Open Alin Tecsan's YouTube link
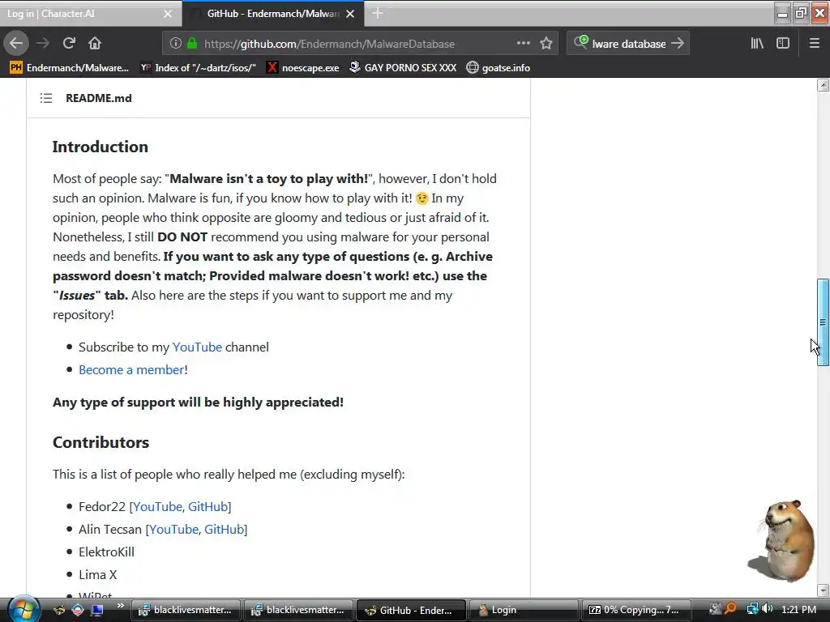This screenshot has width=830, height=622. (173, 530)
